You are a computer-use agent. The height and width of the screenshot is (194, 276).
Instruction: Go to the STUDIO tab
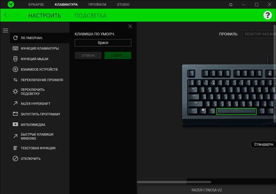coord(123,4)
